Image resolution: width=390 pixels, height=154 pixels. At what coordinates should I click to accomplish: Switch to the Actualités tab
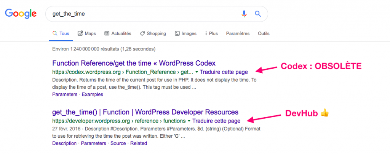118,33
